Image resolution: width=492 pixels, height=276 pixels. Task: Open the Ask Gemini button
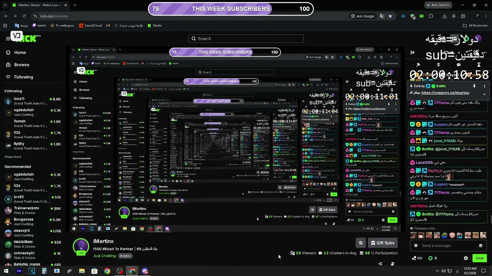pos(439,5)
